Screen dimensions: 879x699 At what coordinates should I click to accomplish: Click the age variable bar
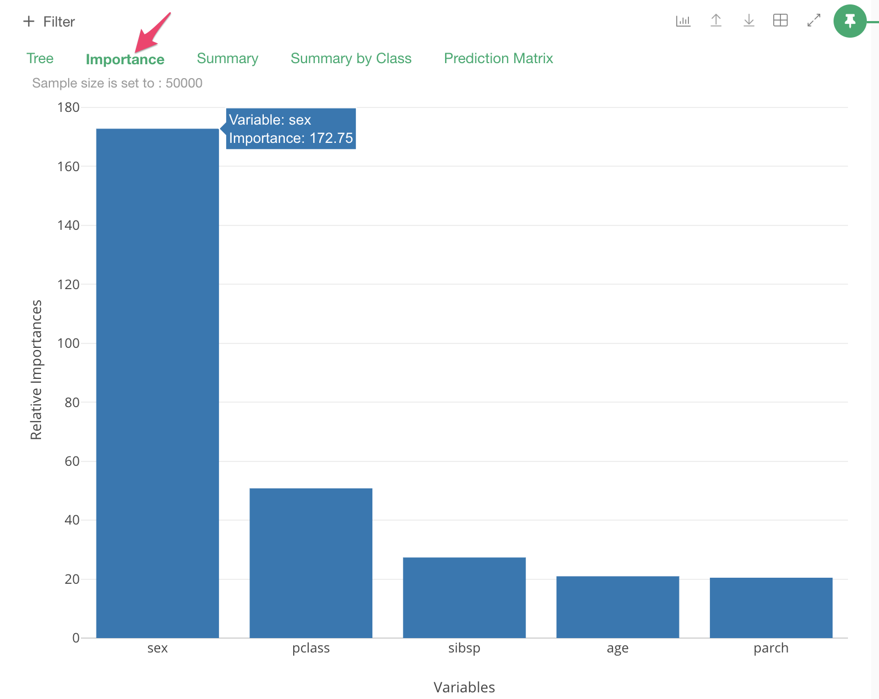pyautogui.click(x=617, y=607)
